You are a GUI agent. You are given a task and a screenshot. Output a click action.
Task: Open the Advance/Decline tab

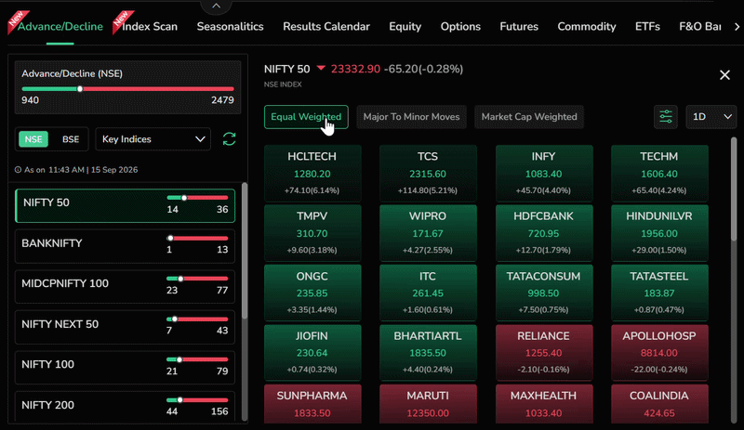point(60,27)
